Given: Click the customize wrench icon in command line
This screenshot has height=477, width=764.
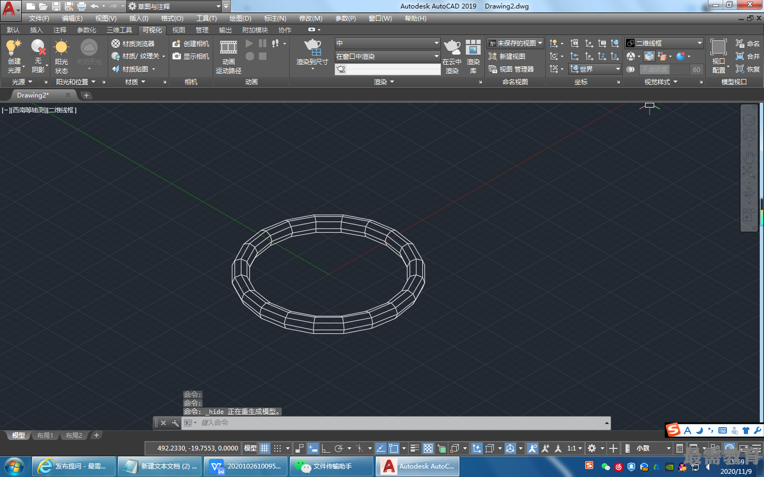Looking at the screenshot, I should coord(175,423).
